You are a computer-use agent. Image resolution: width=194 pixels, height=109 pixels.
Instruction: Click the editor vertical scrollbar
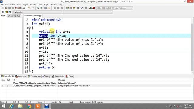coord(192,45)
